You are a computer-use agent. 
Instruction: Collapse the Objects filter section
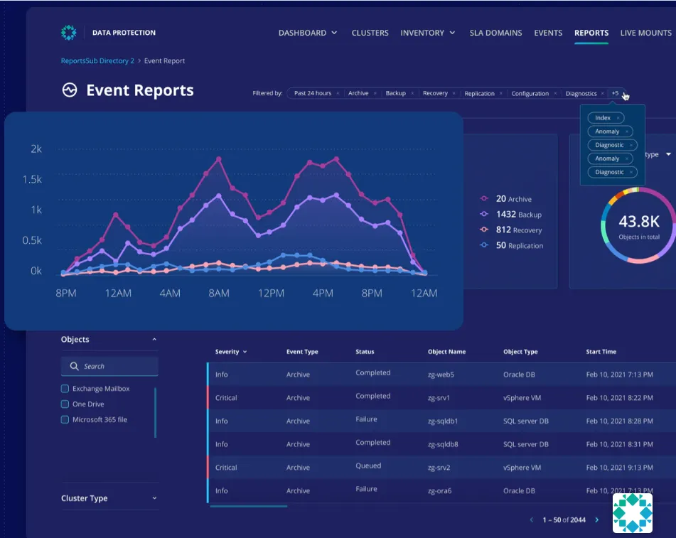[154, 340]
